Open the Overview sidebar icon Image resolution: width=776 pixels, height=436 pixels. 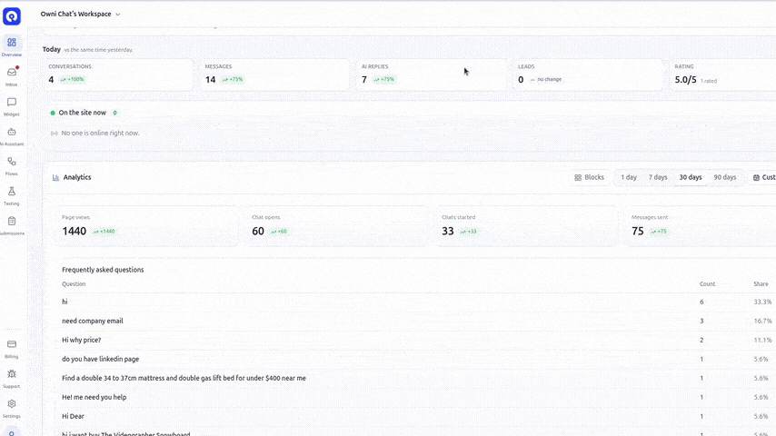pos(12,43)
